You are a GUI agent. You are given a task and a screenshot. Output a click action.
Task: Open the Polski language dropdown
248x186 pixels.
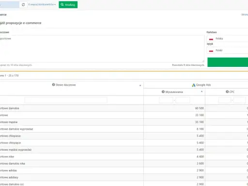point(228,50)
